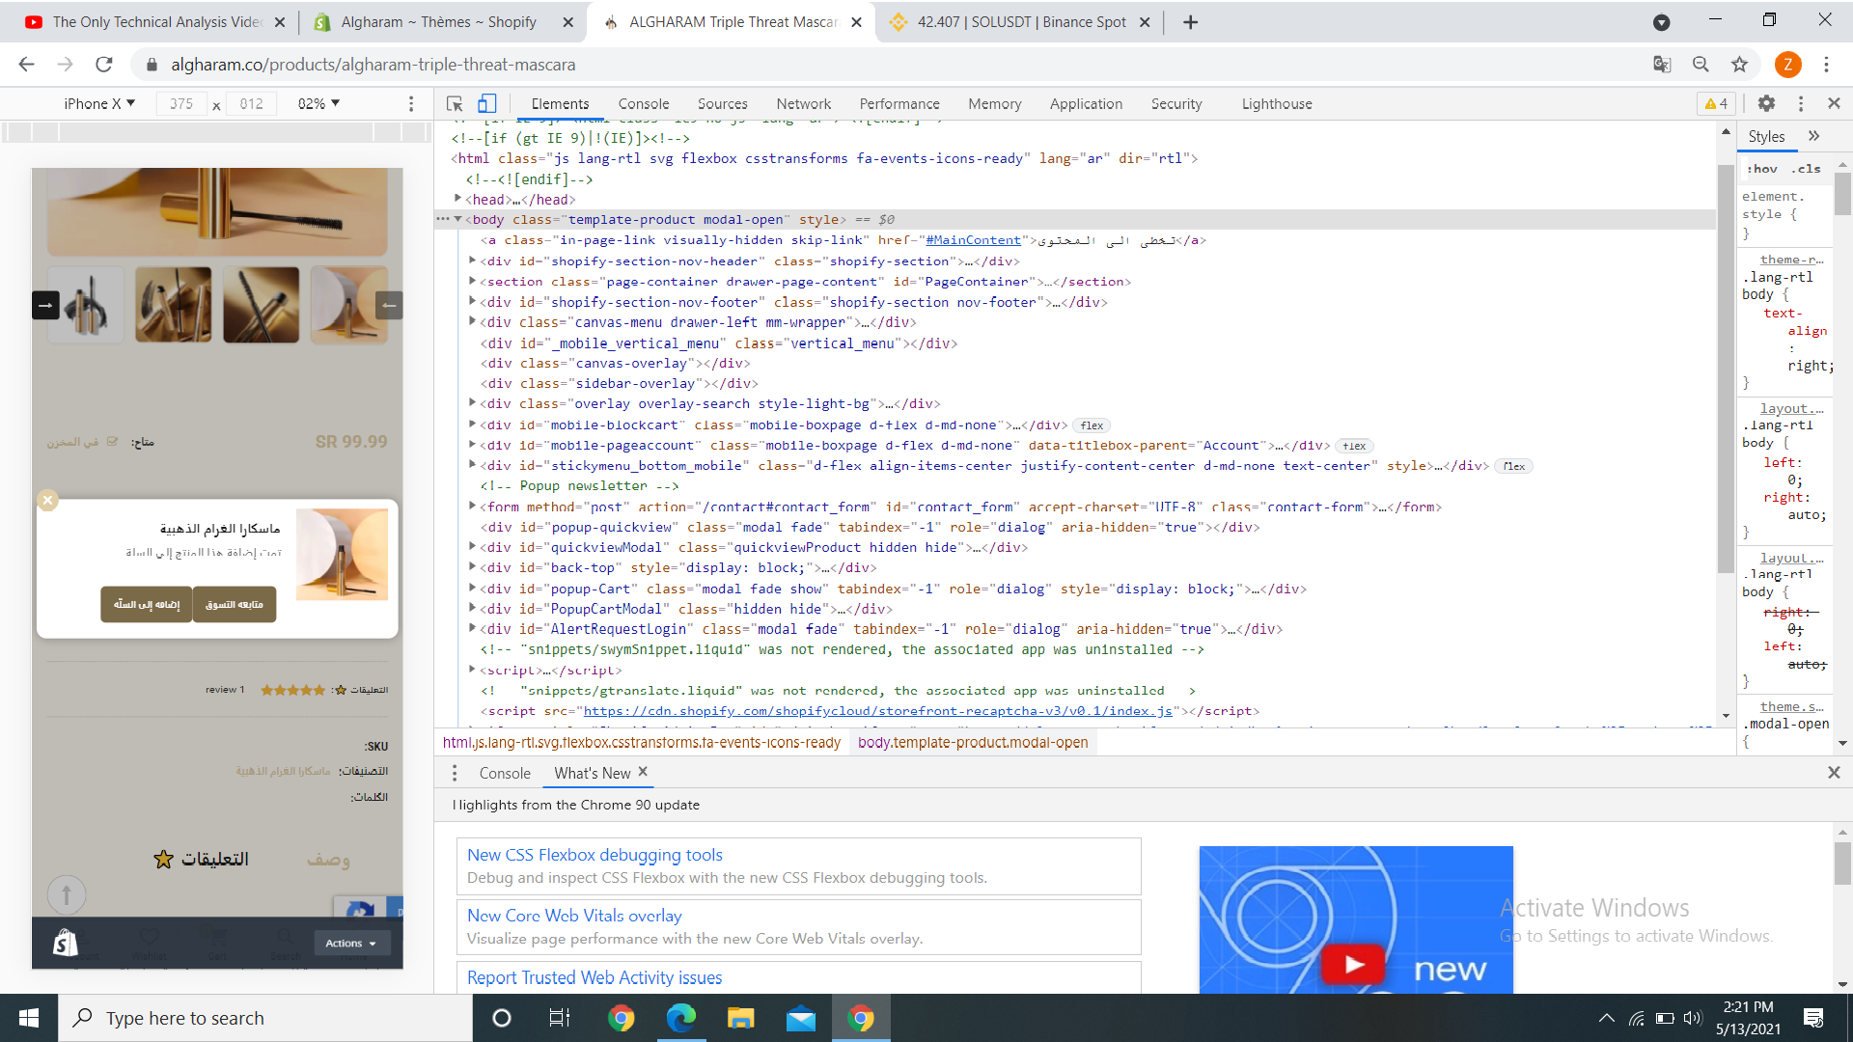Viewport: 1853px width, 1042px height.
Task: Click the inspect element picker icon
Action: (455, 104)
